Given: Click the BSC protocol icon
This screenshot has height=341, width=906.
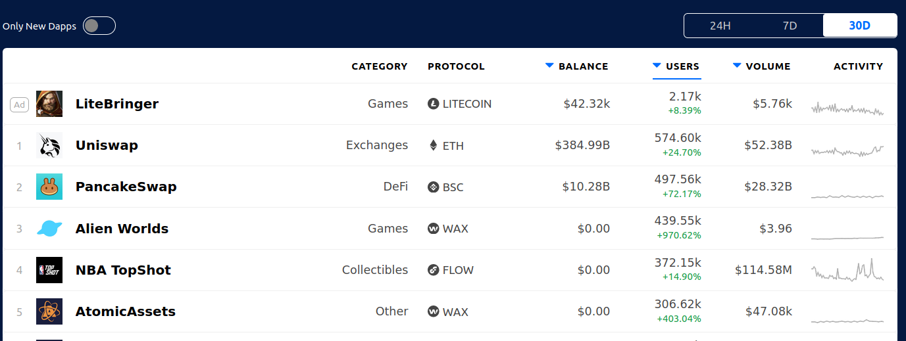Looking at the screenshot, I should pyautogui.click(x=433, y=187).
